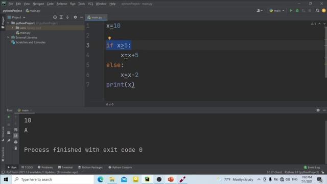Open the Favorites star sidebar tab

point(3,154)
